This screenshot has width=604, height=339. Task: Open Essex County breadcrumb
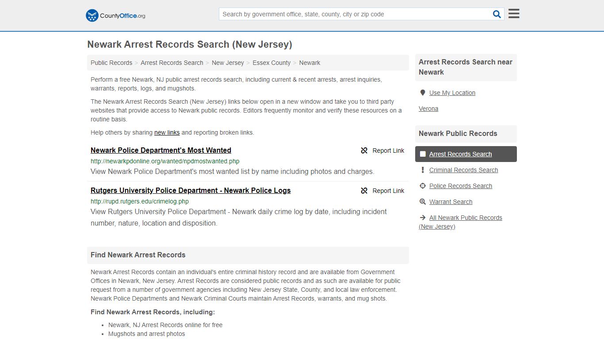pyautogui.click(x=271, y=63)
